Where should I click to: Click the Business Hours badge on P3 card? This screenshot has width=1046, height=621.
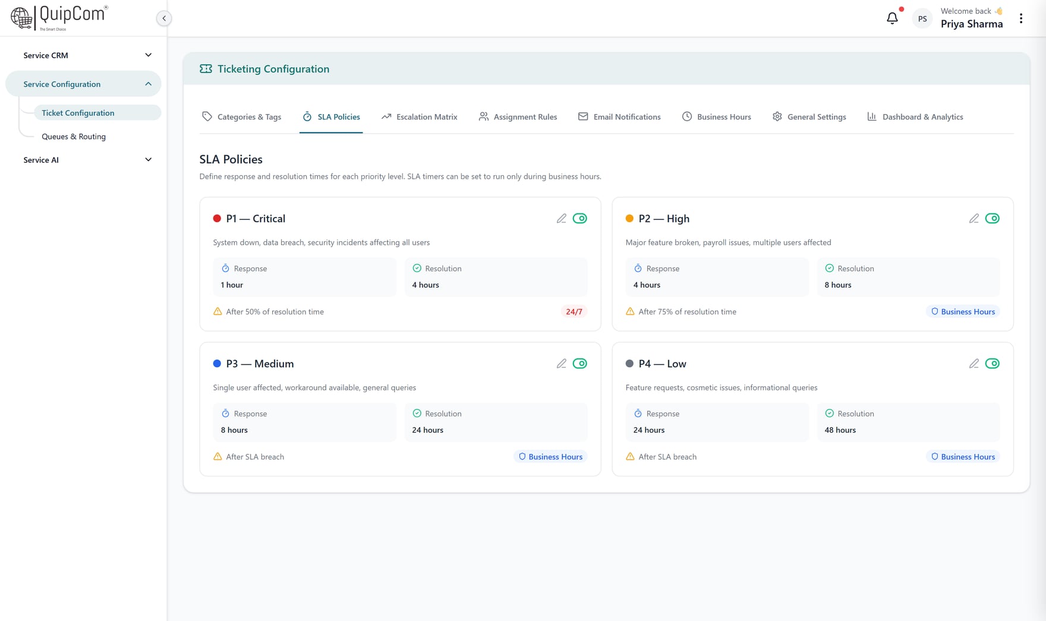click(x=550, y=456)
